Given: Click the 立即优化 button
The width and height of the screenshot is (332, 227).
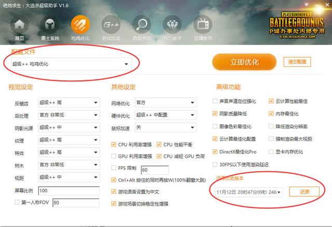Looking at the screenshot, I should pos(244,62).
